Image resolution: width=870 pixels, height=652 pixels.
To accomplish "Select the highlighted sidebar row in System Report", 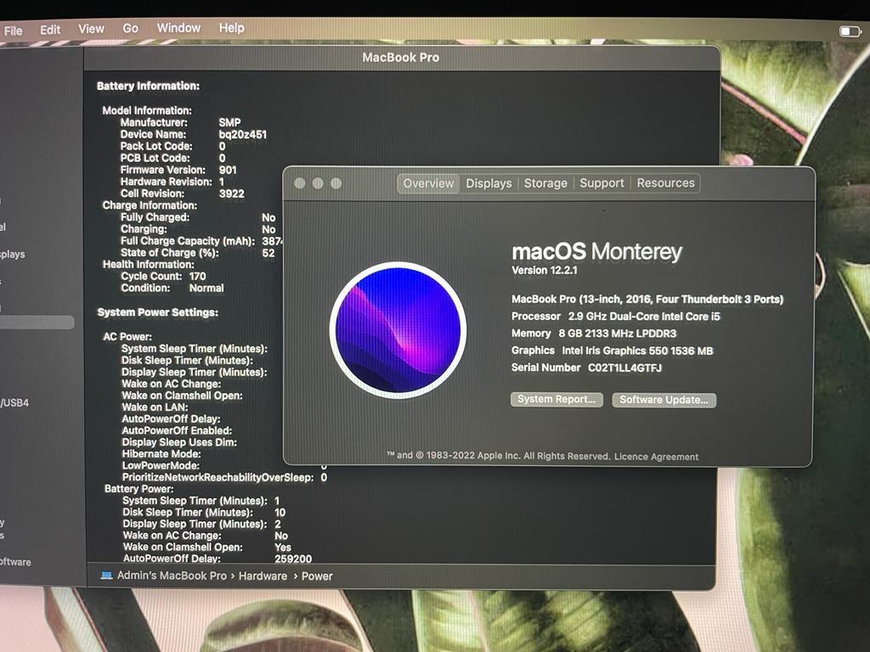I will coord(37,322).
